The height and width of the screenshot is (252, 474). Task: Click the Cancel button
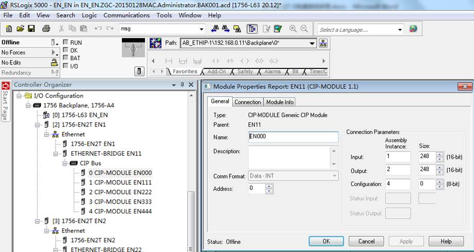pyautogui.click(x=366, y=241)
